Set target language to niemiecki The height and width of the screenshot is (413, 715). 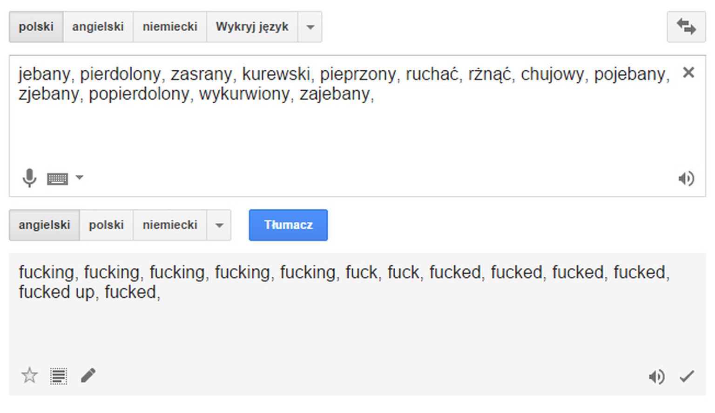point(170,225)
